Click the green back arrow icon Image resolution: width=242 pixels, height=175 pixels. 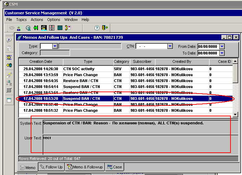[36, 28]
